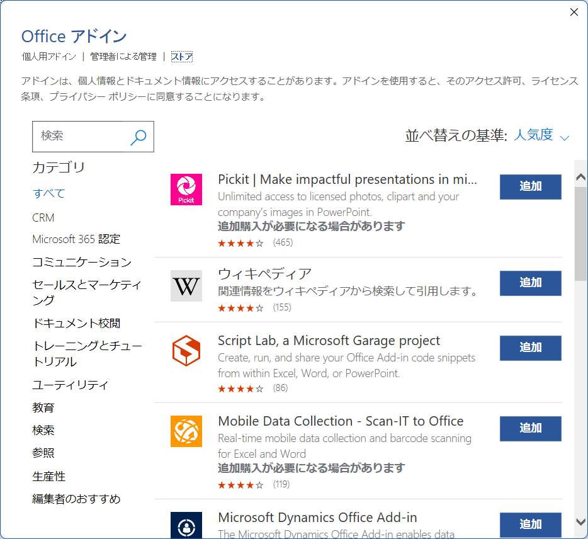Open the トレーニングとチュートリアル category
This screenshot has width=588, height=539.
(87, 353)
